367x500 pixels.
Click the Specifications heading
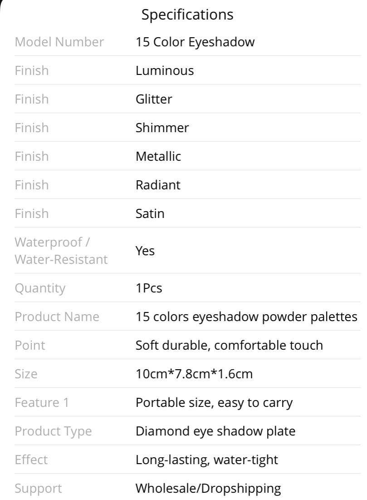[187, 15]
